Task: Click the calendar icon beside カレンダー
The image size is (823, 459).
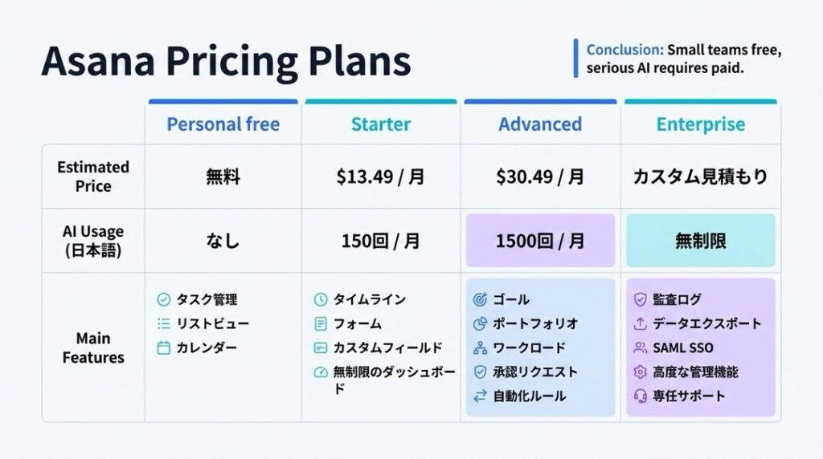Action: pos(163,348)
